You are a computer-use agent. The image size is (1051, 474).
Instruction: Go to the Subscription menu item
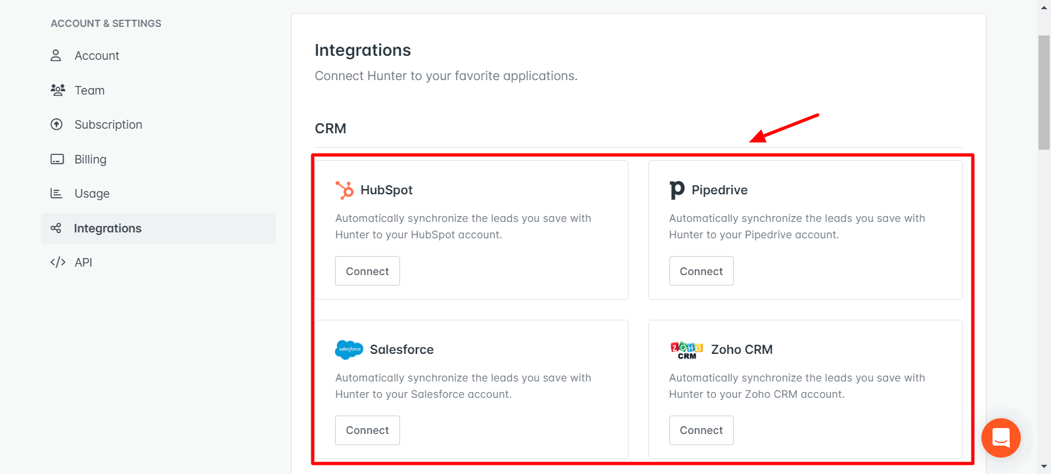click(x=108, y=125)
